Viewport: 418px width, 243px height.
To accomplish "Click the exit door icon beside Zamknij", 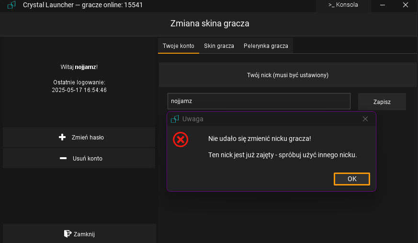I will coord(68,234).
